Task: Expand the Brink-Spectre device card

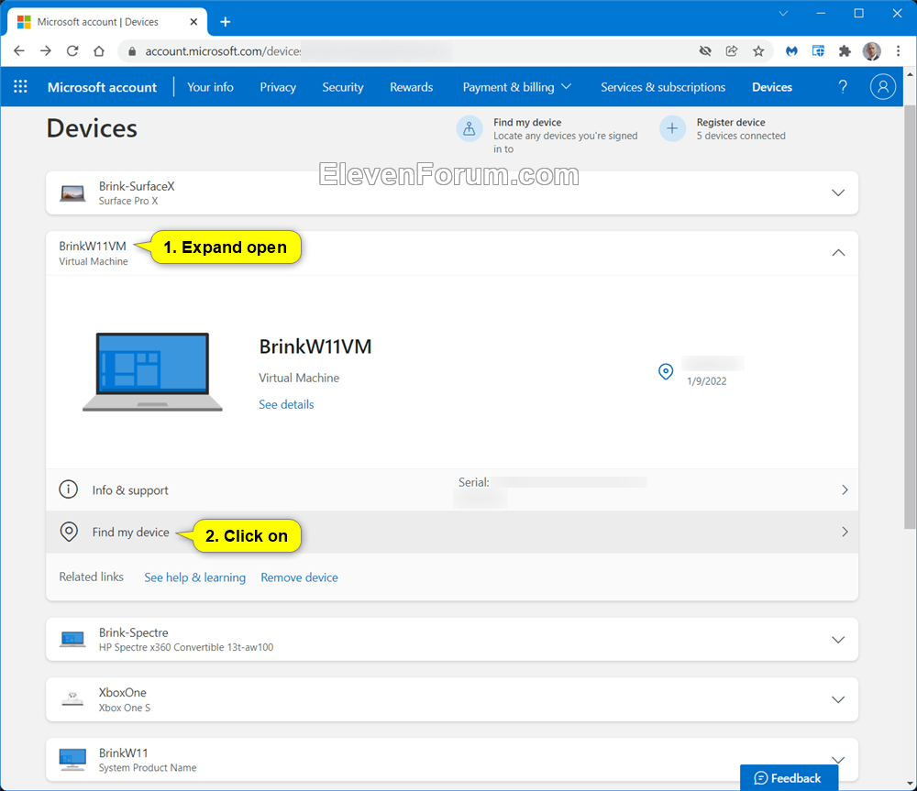Action: click(838, 640)
